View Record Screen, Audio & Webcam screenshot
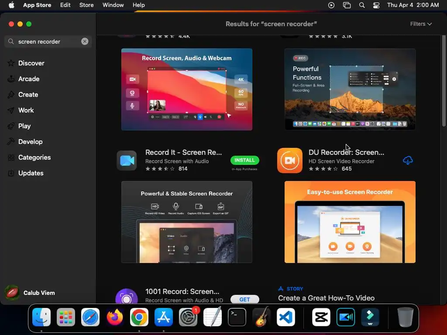Image resolution: width=447 pixels, height=335 pixels. (187, 89)
